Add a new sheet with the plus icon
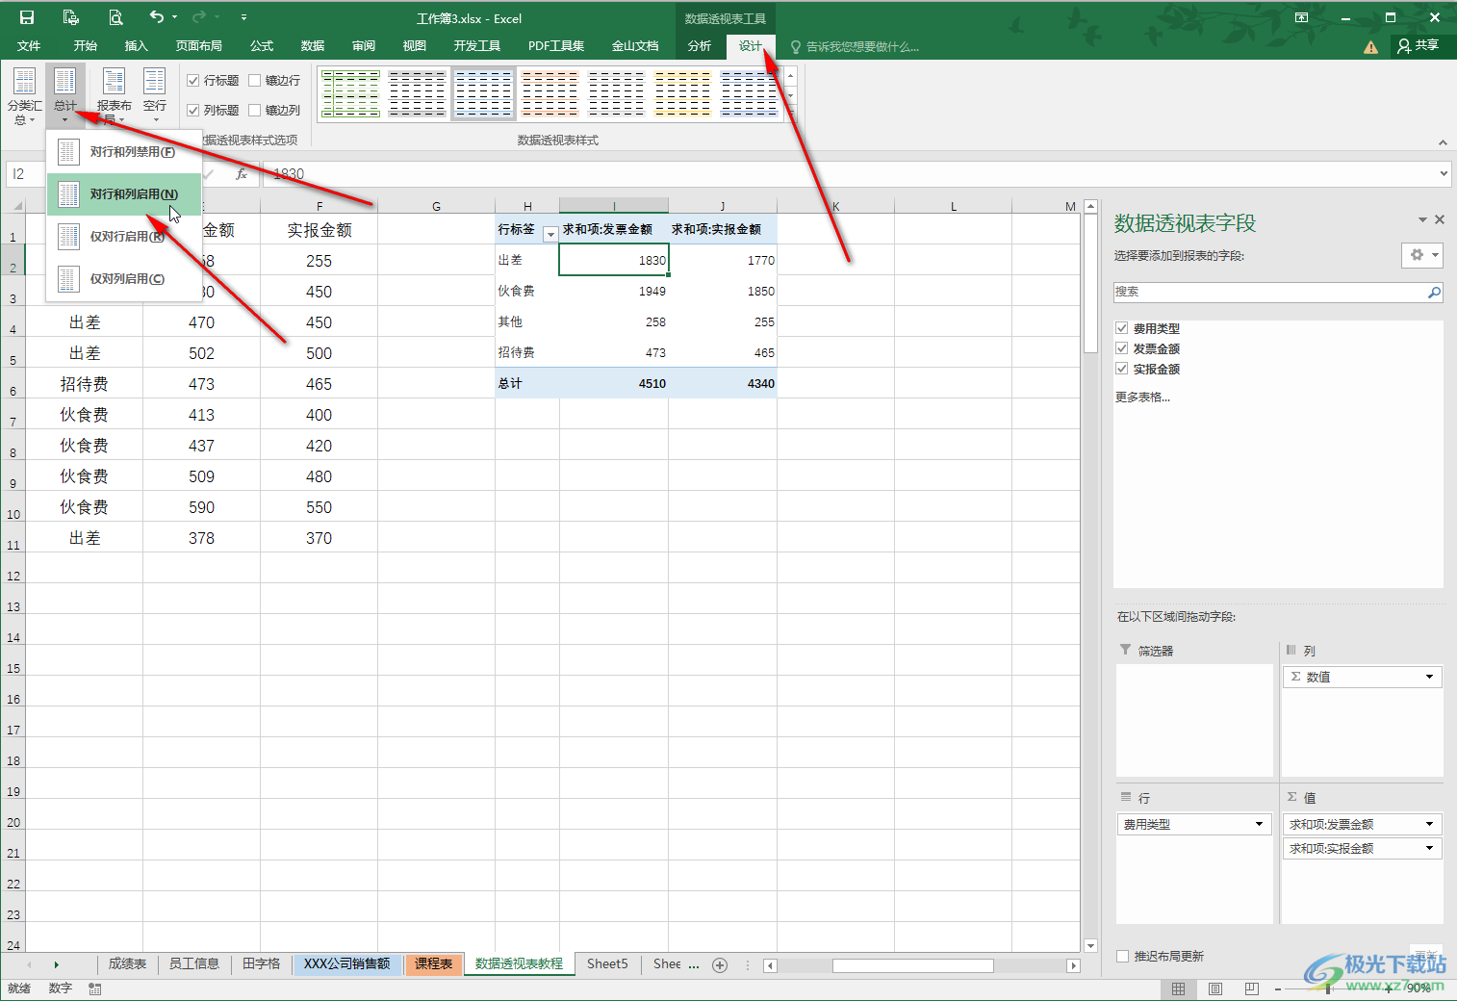 point(720,965)
